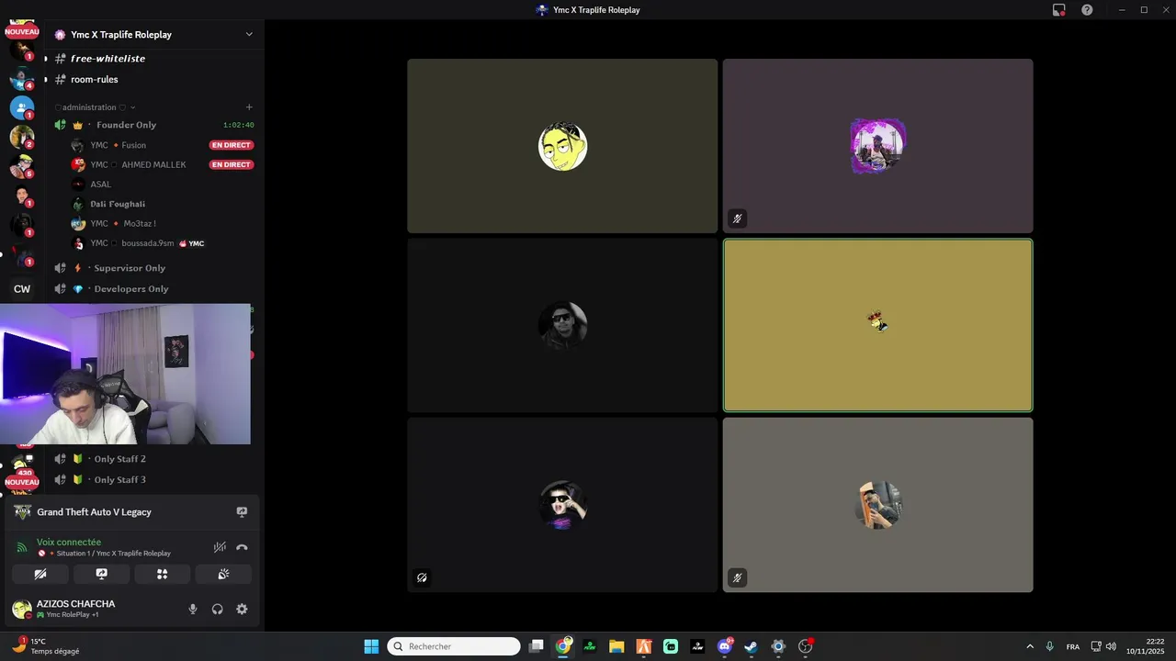Deafen with the headphones icon
Viewport: 1176px width, 661px height.
[x=218, y=609]
